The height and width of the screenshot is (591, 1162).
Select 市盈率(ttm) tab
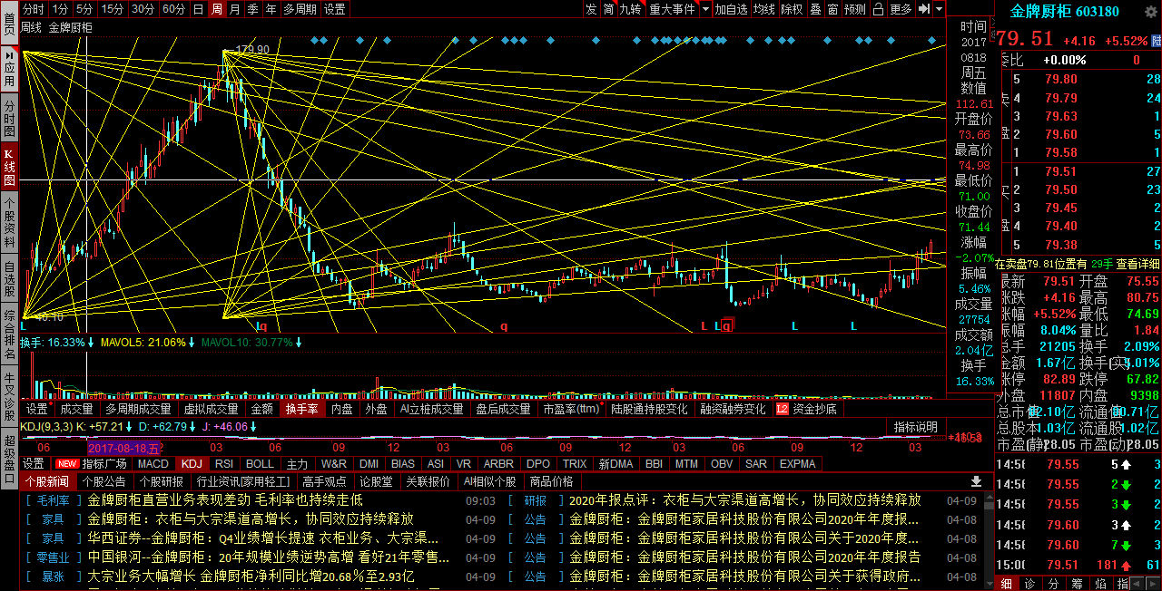[571, 409]
